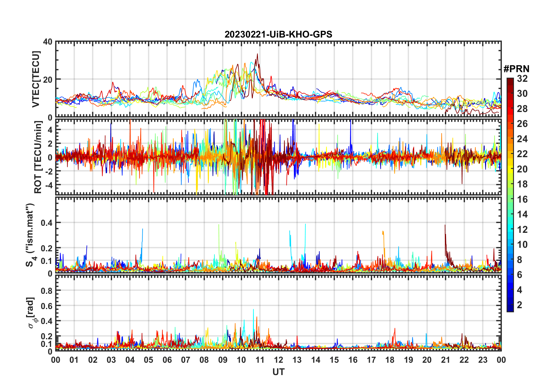Screen dimensions: 557x390
Task: Click the 0.2 tick on S4 axis
Action: [x=47, y=248]
